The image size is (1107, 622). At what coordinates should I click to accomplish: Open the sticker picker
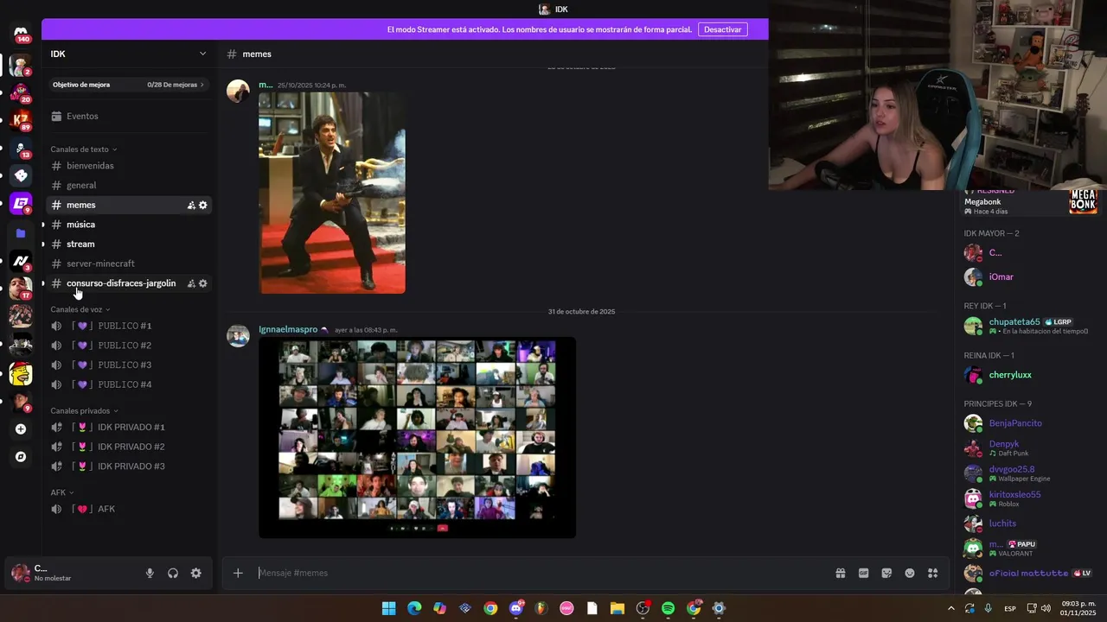[x=886, y=573]
